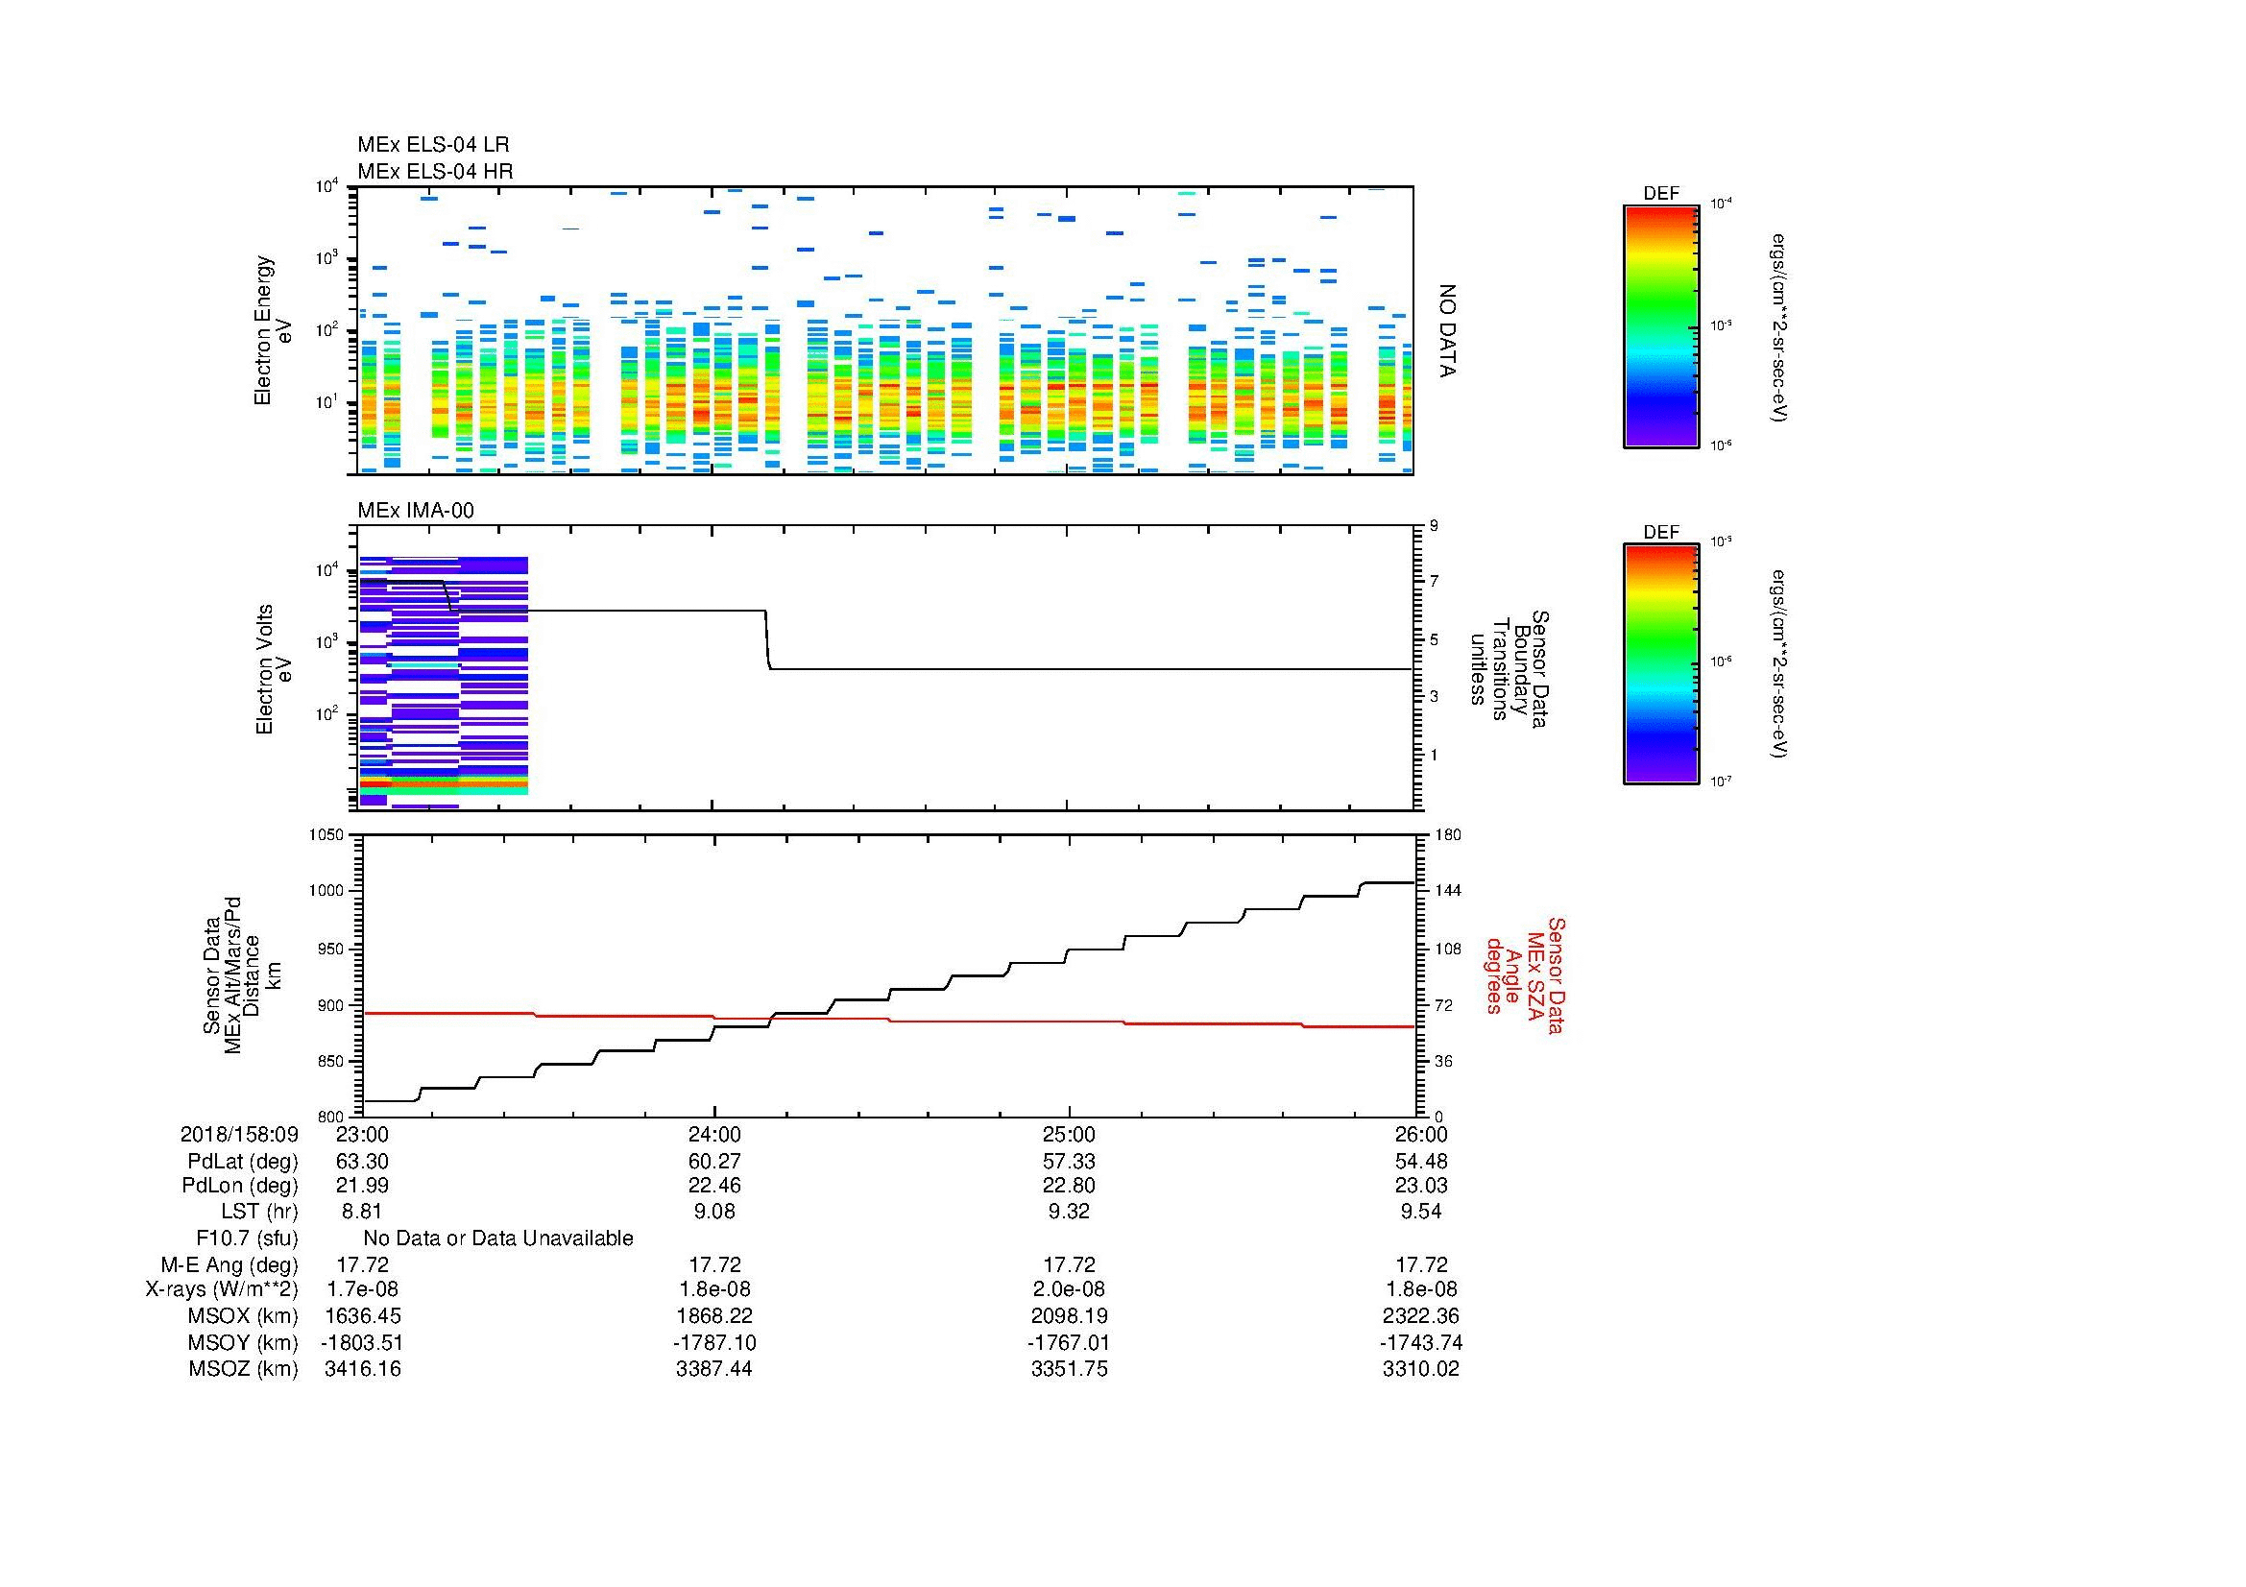Viewport: 2246px width, 1587px height.
Task: Select the top DEF color bar
Action: point(1661,325)
